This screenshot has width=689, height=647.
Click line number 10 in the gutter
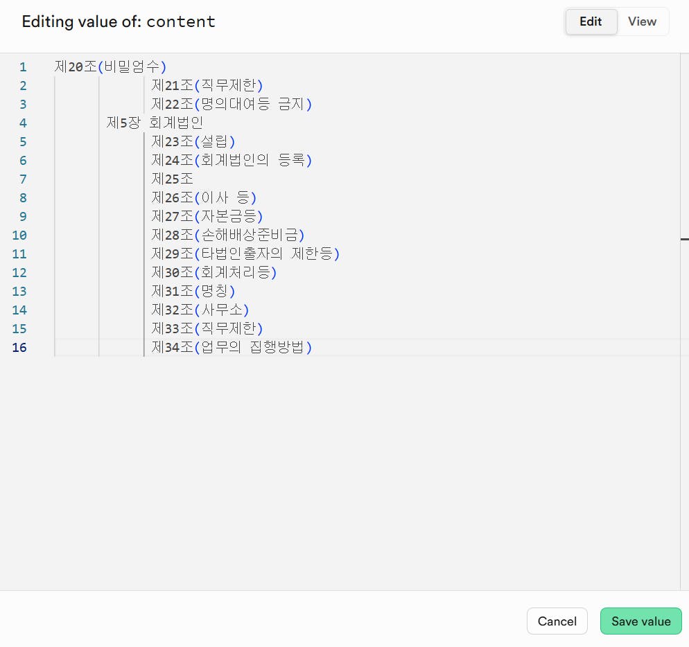[19, 236]
